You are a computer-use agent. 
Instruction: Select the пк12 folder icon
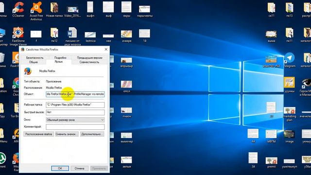coord(54,35)
